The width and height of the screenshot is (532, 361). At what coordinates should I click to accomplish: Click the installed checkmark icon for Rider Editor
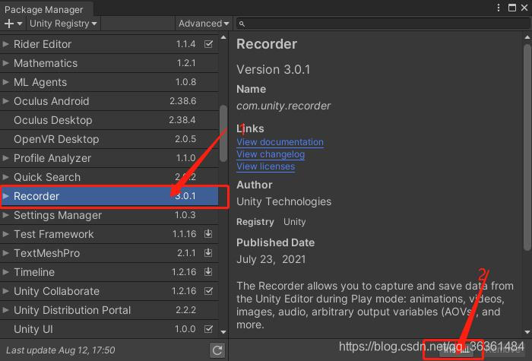[x=209, y=44]
